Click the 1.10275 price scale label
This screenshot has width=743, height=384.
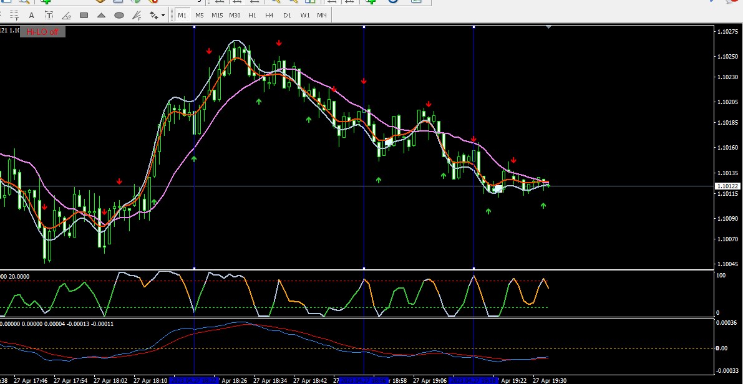coord(728,32)
